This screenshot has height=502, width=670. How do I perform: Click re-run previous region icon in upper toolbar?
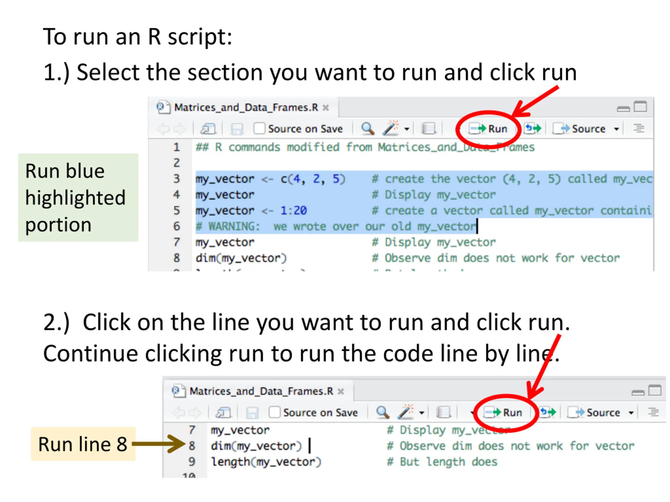533,128
